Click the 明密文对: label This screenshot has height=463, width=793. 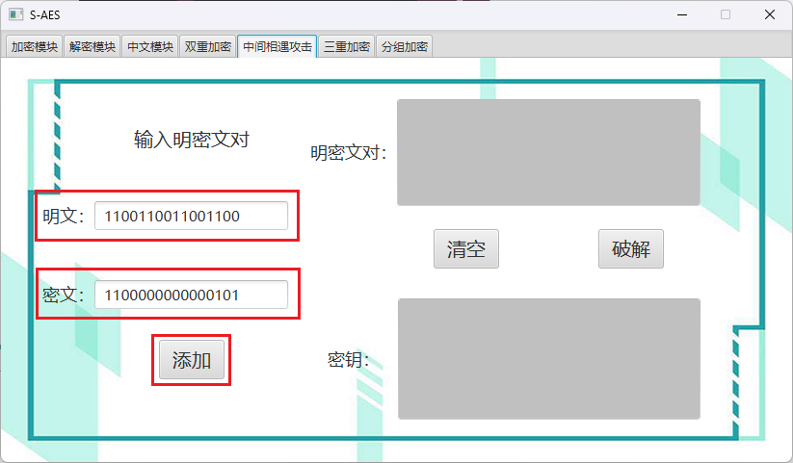[348, 153]
